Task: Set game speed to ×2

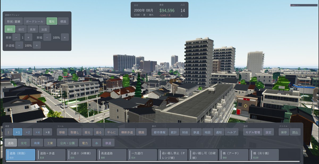Action: [x=27, y=132]
